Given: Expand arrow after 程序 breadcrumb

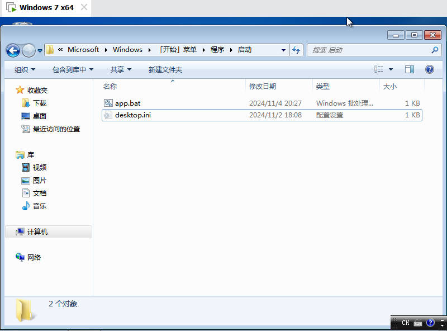Looking at the screenshot, I should pos(231,50).
